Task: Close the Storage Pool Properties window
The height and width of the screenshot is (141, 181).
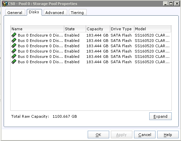Action: (177, 4)
